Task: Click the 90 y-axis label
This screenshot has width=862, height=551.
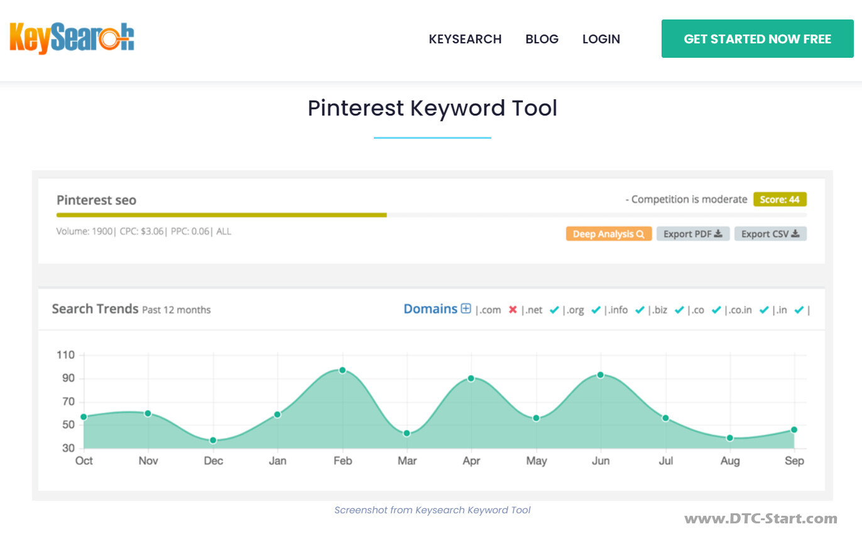Action: [x=68, y=378]
